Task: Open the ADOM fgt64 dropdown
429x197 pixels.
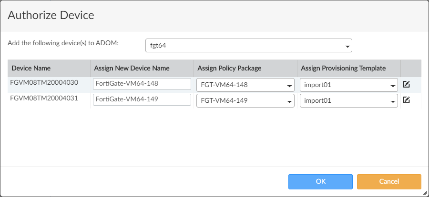Action: coord(248,46)
